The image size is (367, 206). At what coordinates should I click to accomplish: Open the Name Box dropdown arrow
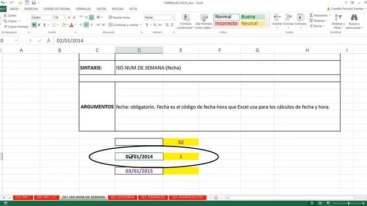click(16, 41)
